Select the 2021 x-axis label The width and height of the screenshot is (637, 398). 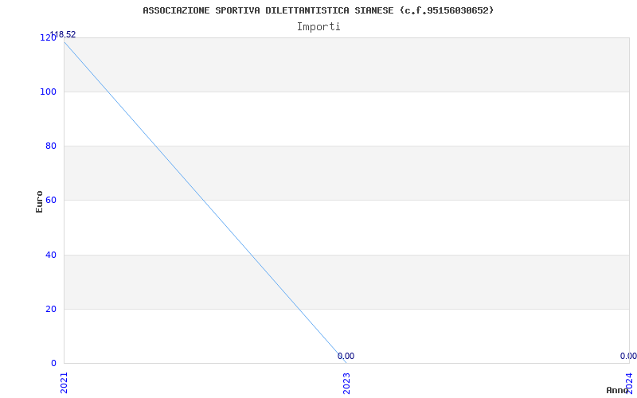(64, 384)
